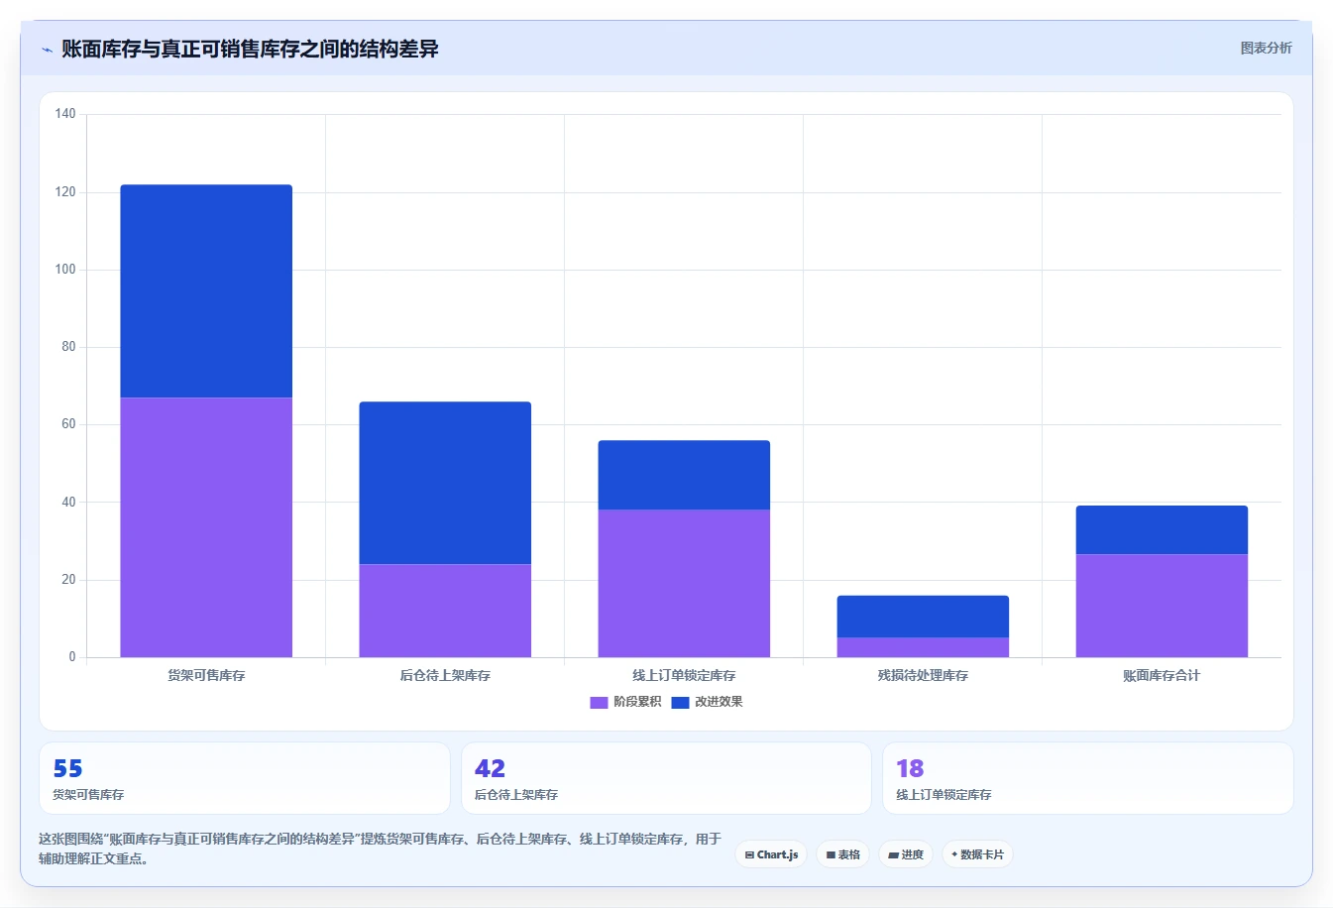Click the 80 y-axis tick value

click(x=68, y=347)
